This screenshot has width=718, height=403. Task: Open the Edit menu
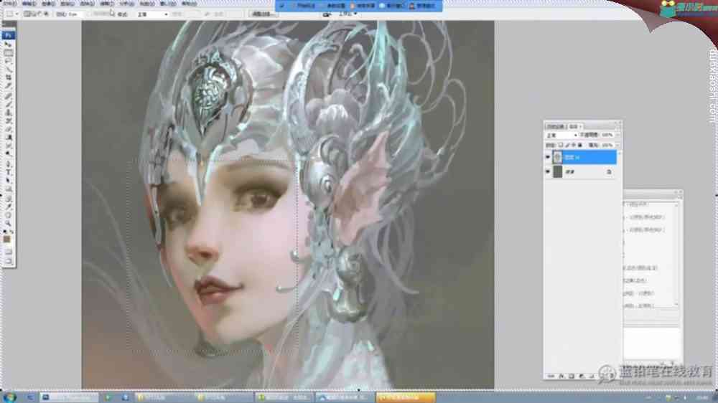pyautogui.click(x=29, y=4)
